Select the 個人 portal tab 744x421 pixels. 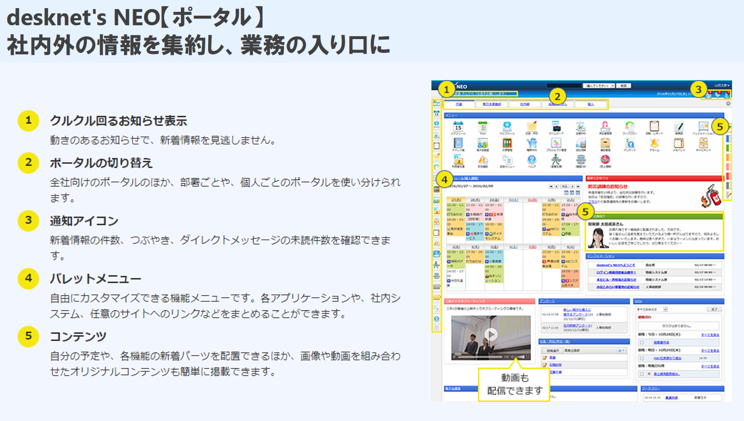[x=590, y=104]
